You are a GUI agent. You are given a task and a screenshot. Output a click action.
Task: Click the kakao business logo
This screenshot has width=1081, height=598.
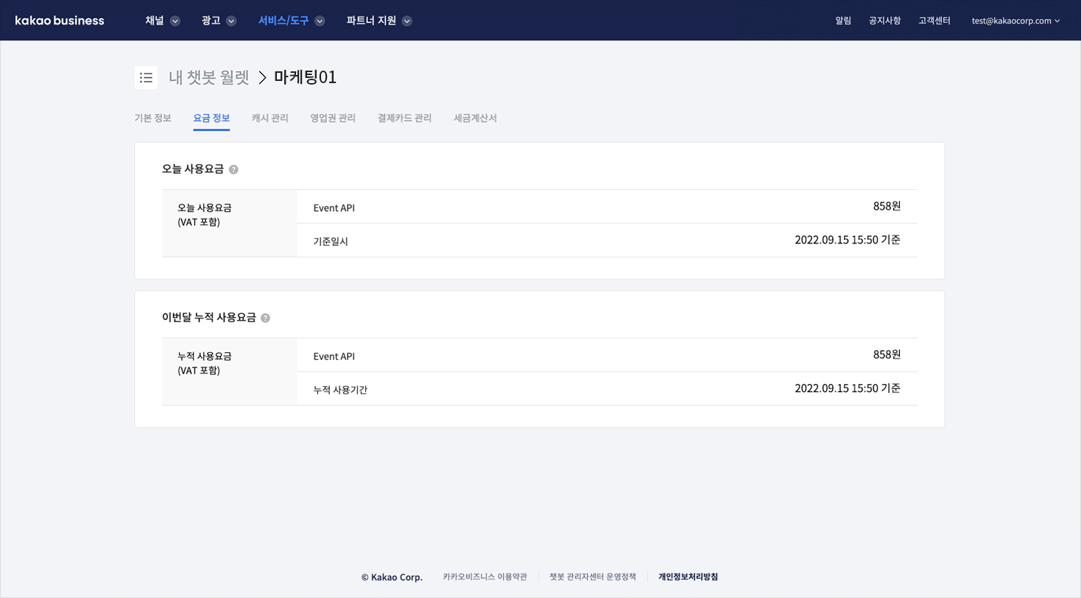tap(60, 21)
